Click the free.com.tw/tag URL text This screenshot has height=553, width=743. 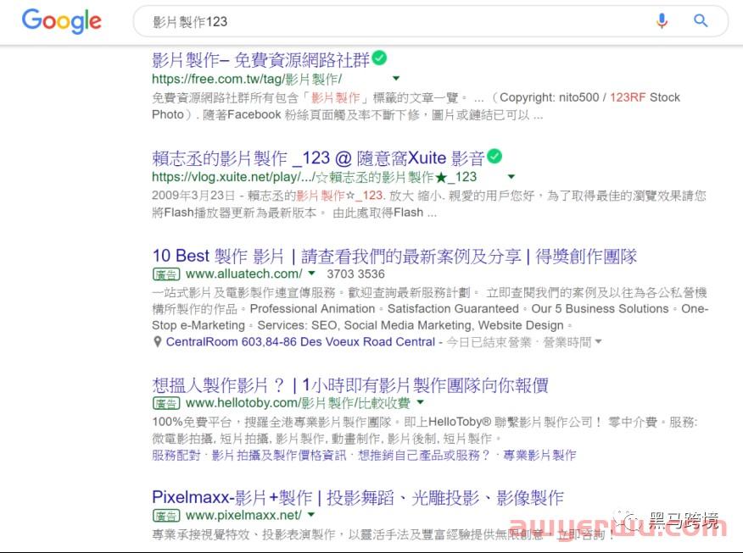247,79
